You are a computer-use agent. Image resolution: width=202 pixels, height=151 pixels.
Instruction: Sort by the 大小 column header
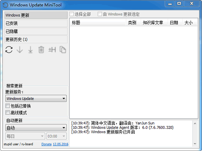190,22
